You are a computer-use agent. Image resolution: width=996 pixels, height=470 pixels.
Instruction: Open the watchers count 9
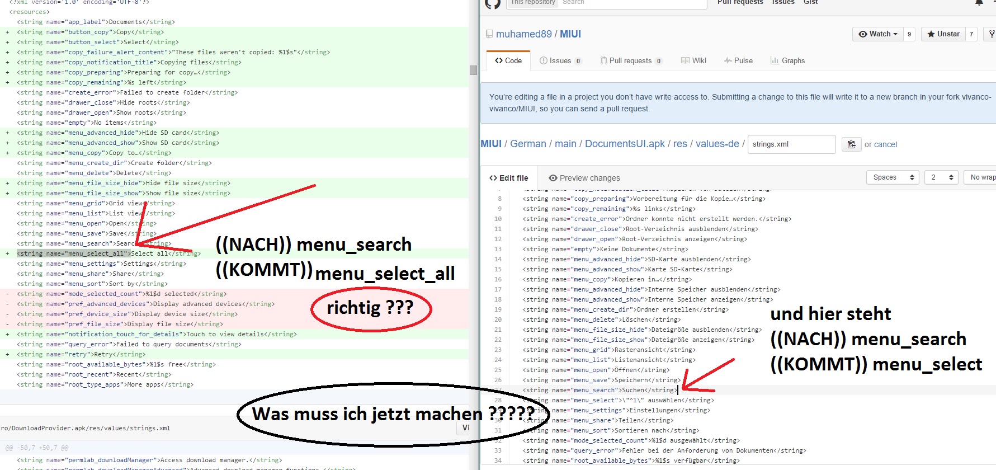909,34
